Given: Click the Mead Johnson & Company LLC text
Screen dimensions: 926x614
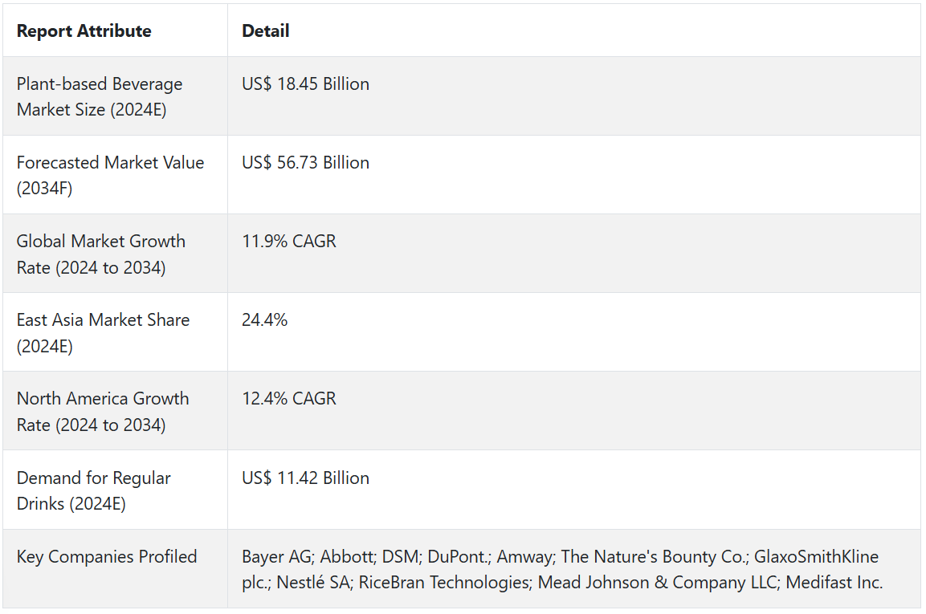Looking at the screenshot, I should coord(655,583).
